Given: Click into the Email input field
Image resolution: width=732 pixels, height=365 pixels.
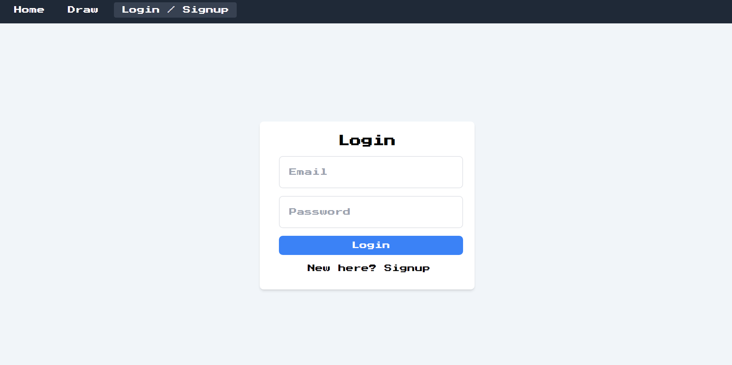Looking at the screenshot, I should pyautogui.click(x=371, y=172).
